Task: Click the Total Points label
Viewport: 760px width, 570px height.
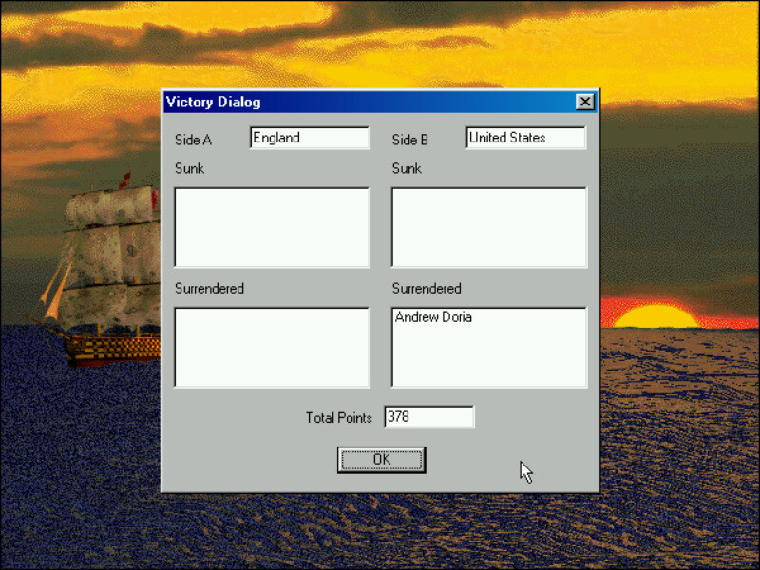Action: pyautogui.click(x=338, y=418)
